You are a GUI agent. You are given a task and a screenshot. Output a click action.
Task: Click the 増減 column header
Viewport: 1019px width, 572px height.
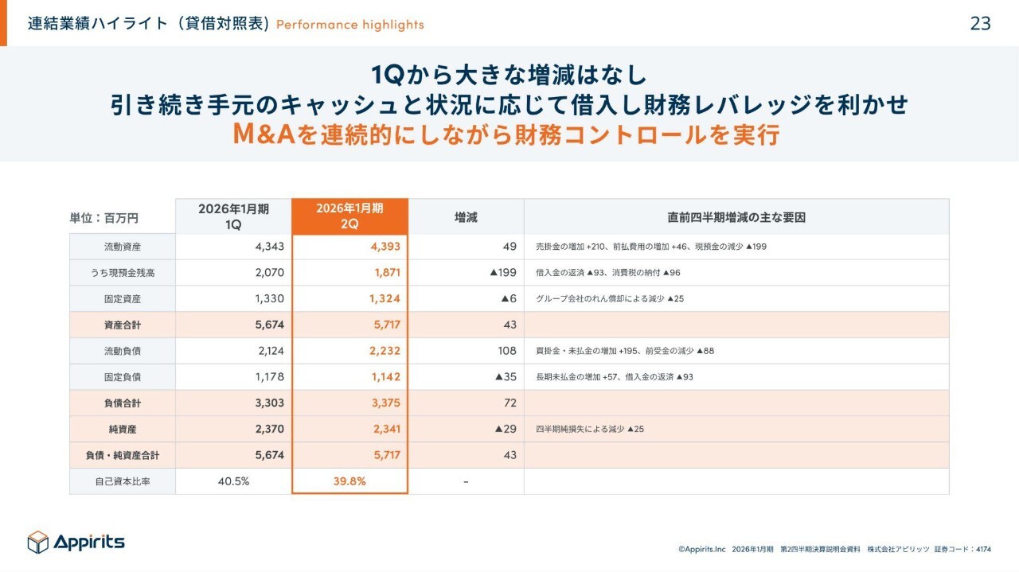pyautogui.click(x=466, y=217)
